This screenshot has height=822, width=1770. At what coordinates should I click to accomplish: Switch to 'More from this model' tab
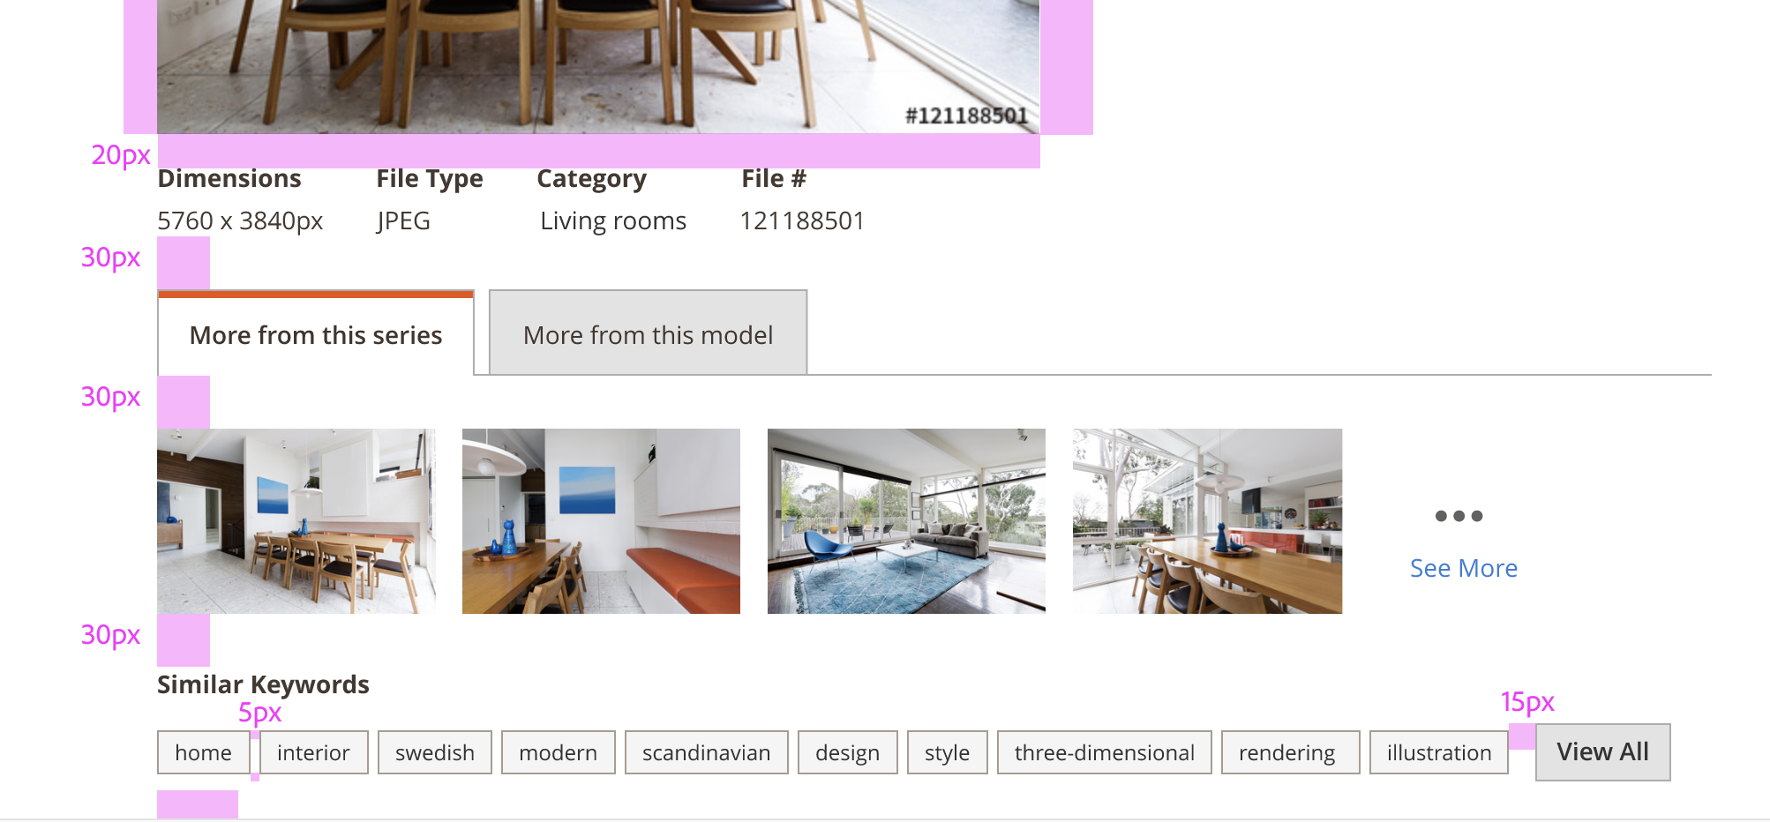click(x=649, y=333)
